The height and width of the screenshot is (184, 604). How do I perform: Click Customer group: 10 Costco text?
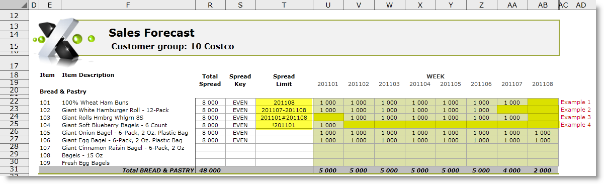click(x=172, y=47)
